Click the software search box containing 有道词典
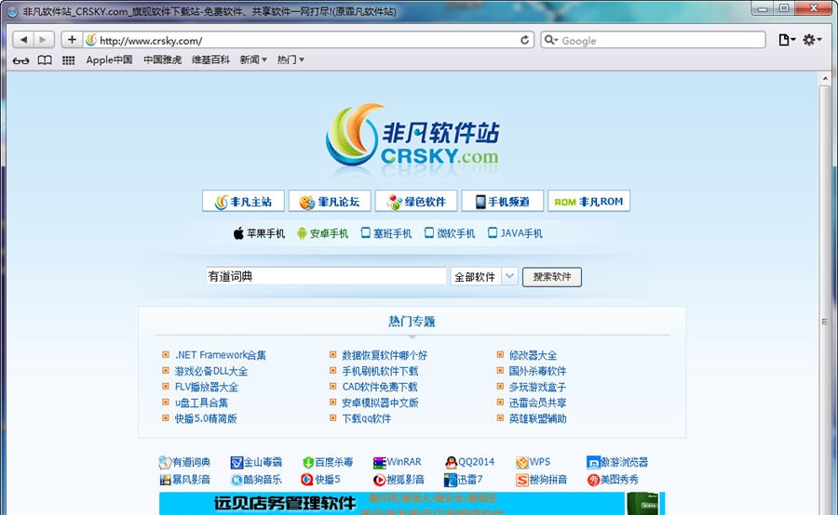This screenshot has height=515, width=838. [x=326, y=276]
